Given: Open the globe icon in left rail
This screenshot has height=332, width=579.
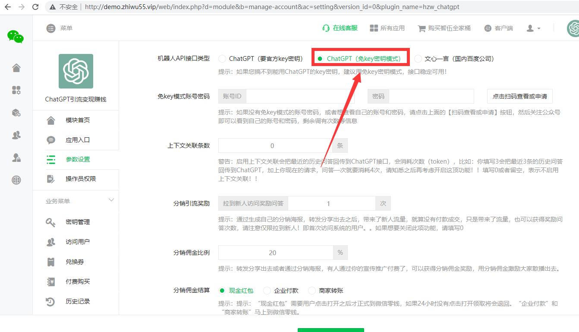Looking at the screenshot, I should [16, 180].
